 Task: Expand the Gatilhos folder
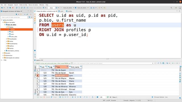7,46
